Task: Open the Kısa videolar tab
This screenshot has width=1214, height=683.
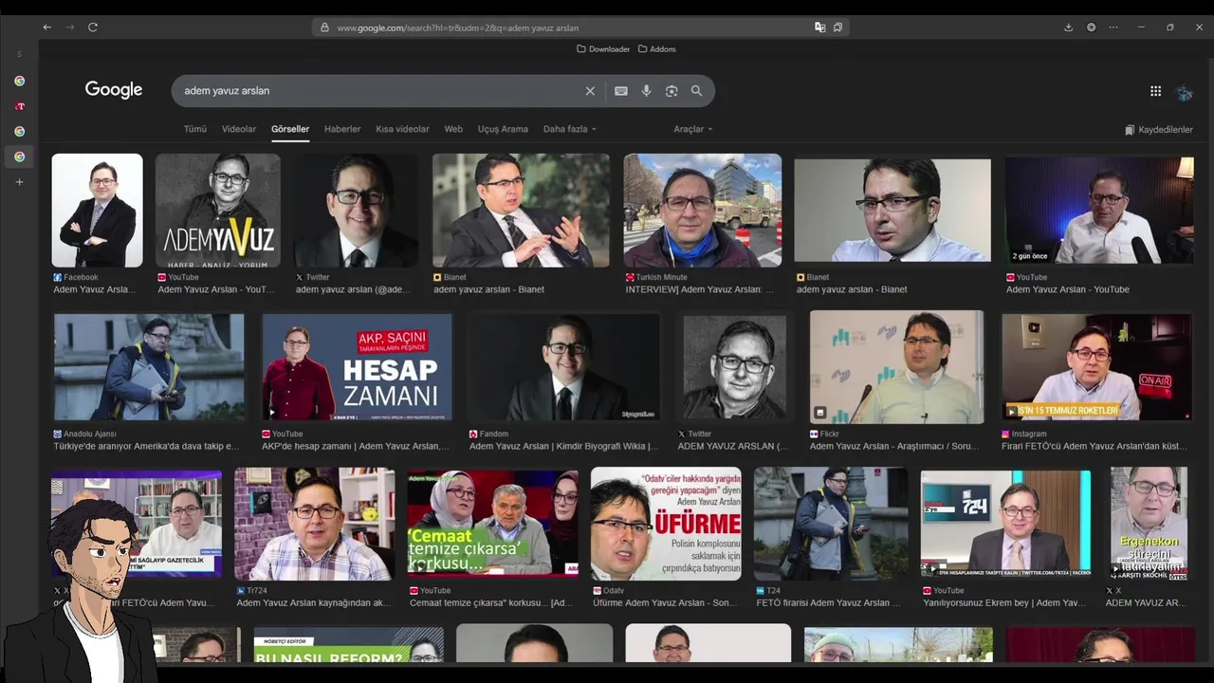Action: pos(402,129)
